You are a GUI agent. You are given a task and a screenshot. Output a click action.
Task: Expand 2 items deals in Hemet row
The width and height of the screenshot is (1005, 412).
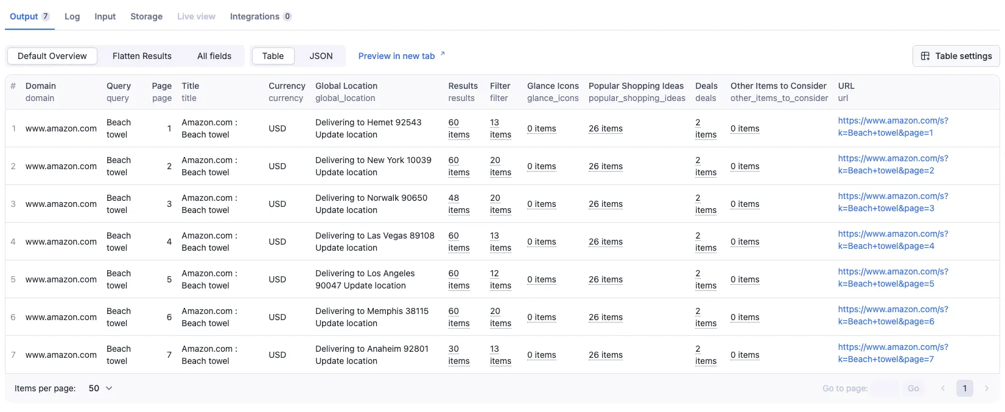706,128
